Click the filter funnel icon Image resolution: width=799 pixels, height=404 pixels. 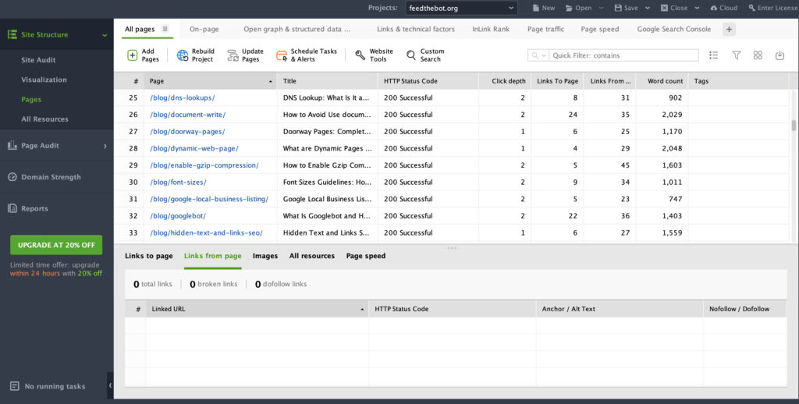coord(737,55)
